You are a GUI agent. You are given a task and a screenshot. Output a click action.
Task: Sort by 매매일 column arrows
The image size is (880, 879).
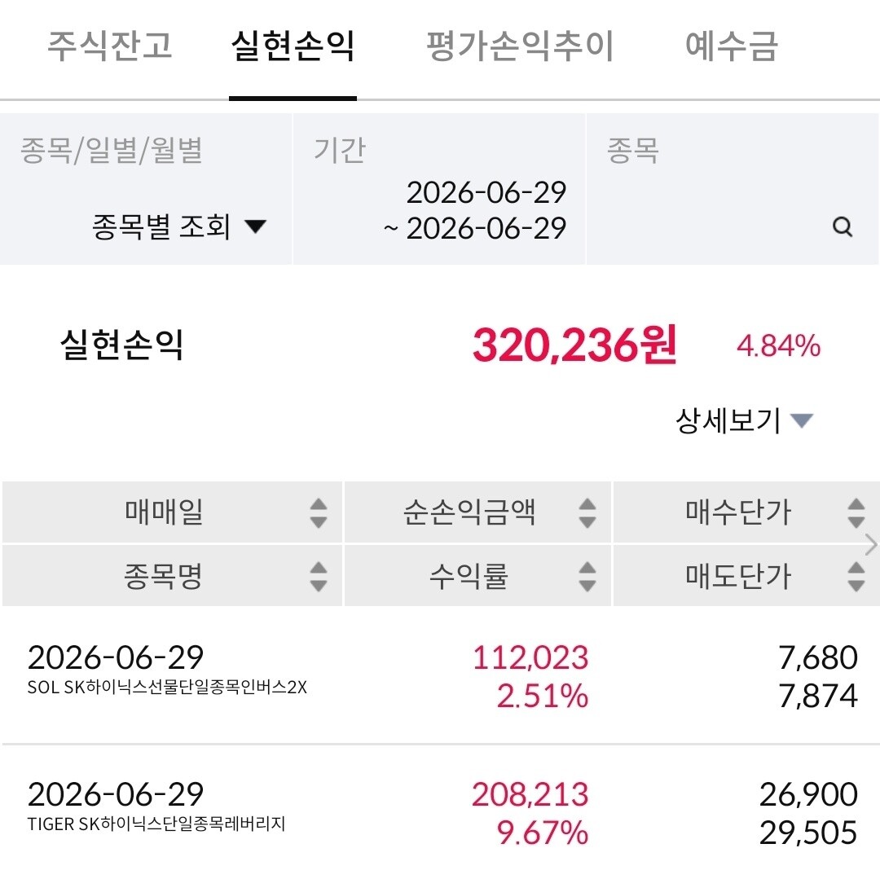(319, 512)
